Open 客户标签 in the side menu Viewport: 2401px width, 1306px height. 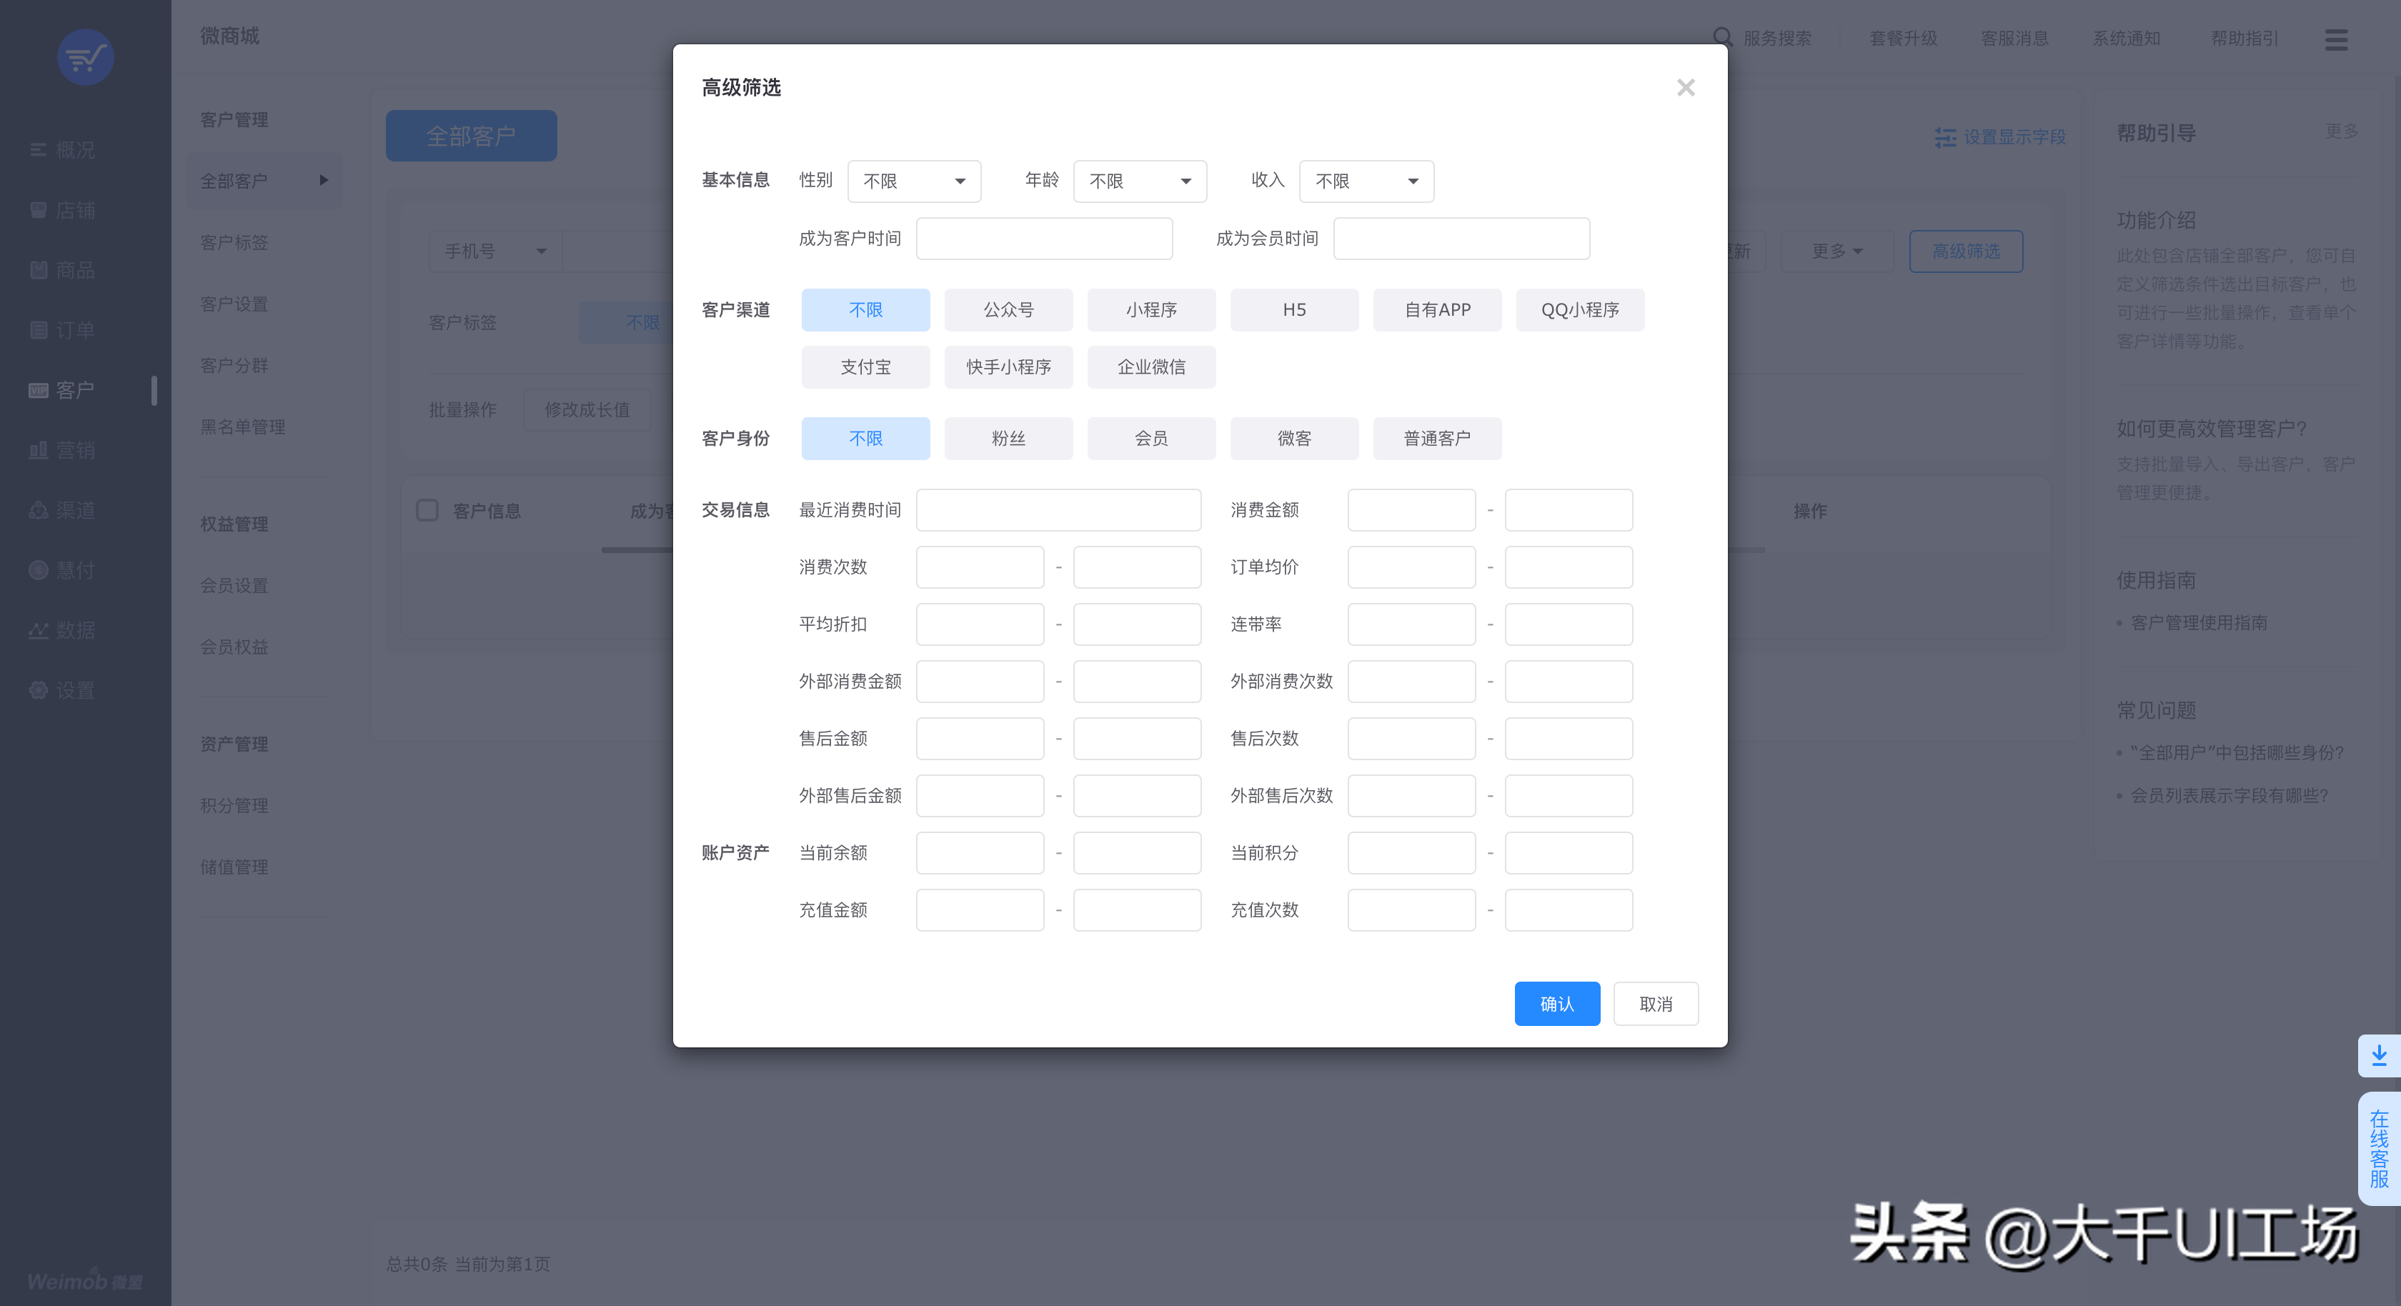tap(234, 242)
